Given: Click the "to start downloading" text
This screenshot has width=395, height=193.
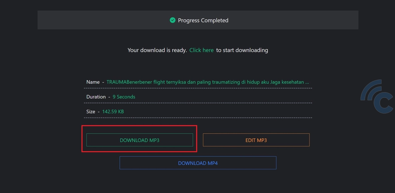Looking at the screenshot, I should [x=242, y=50].
